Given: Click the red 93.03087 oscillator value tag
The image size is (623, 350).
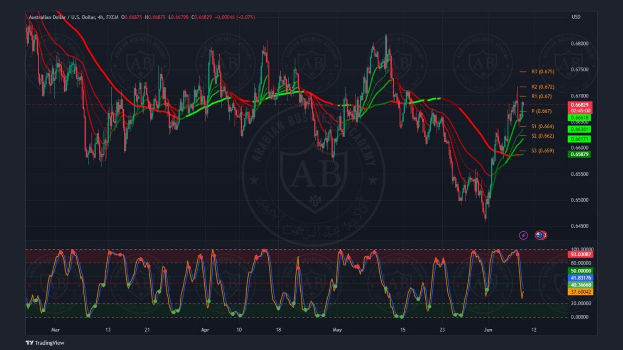Looking at the screenshot, I should point(580,254).
